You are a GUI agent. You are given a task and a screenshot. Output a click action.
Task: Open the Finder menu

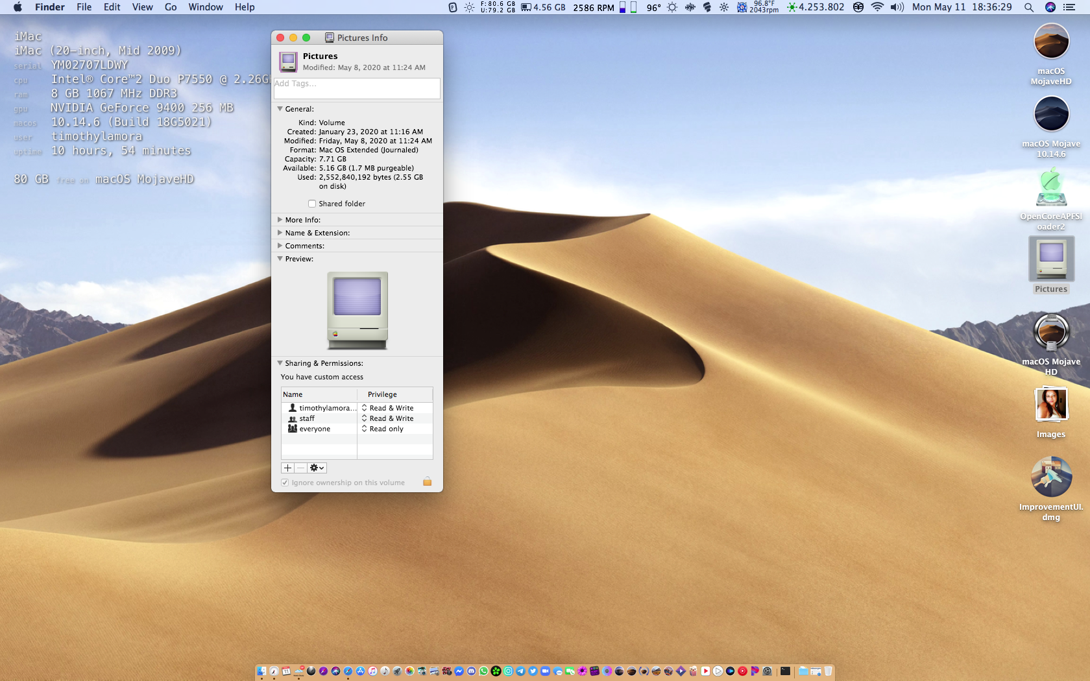click(50, 7)
